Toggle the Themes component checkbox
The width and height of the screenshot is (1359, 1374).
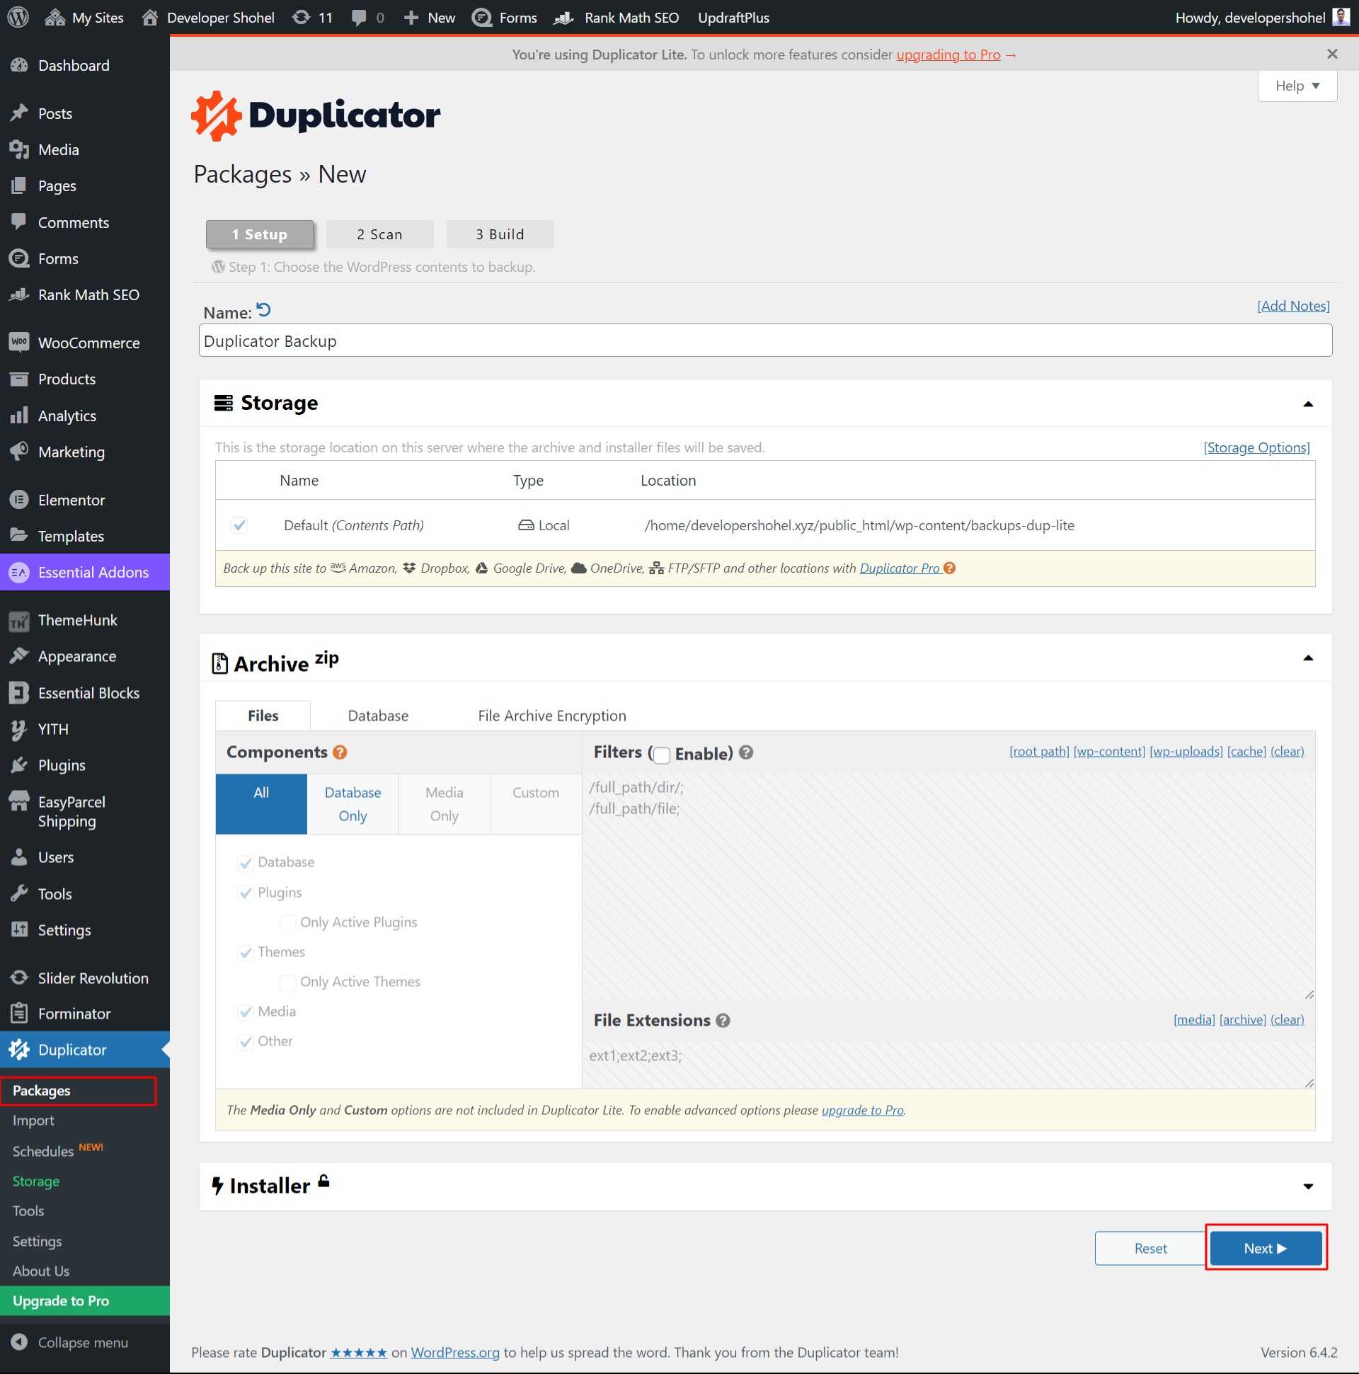(x=246, y=952)
